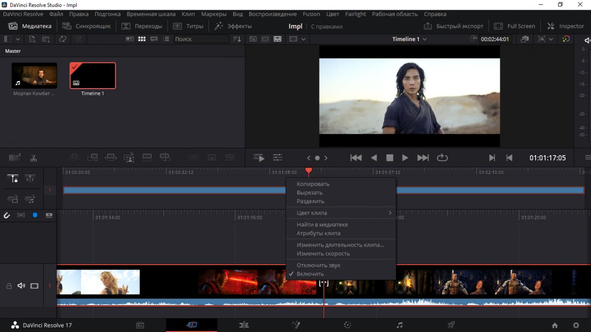Toggle loop playback button
Image resolution: width=591 pixels, height=332 pixels.
click(442, 158)
